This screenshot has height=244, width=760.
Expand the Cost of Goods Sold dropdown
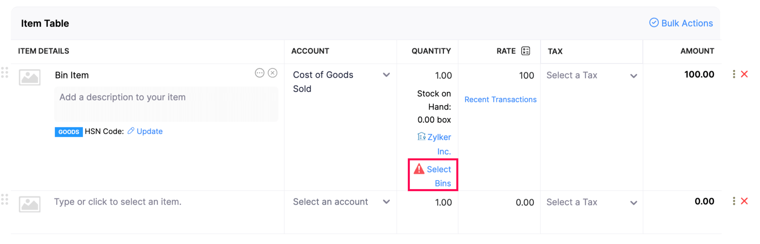point(386,75)
